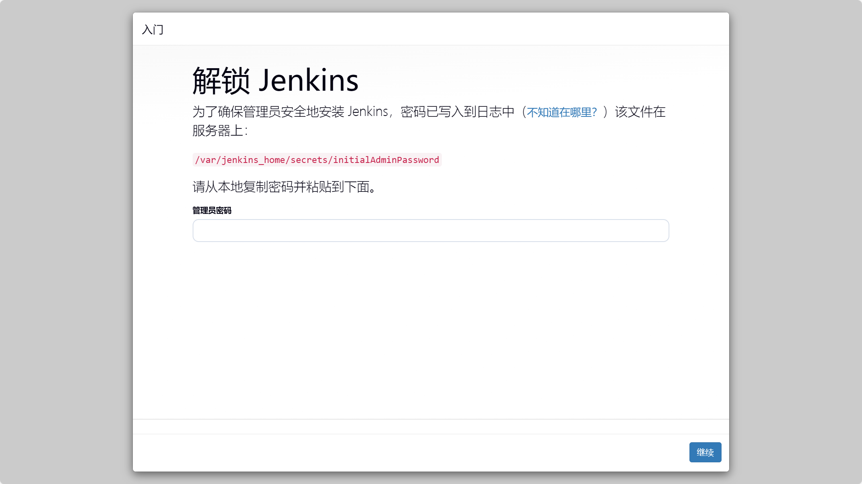Click the word Jenkins in the large heading
Screen dimensions: 862x484
point(308,80)
